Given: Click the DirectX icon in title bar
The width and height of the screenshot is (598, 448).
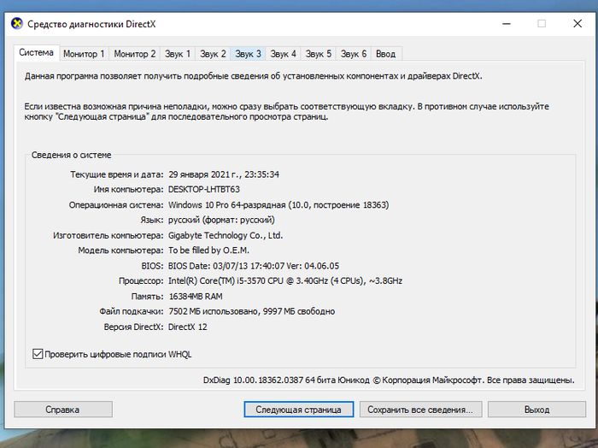Looking at the screenshot, I should click(x=17, y=24).
